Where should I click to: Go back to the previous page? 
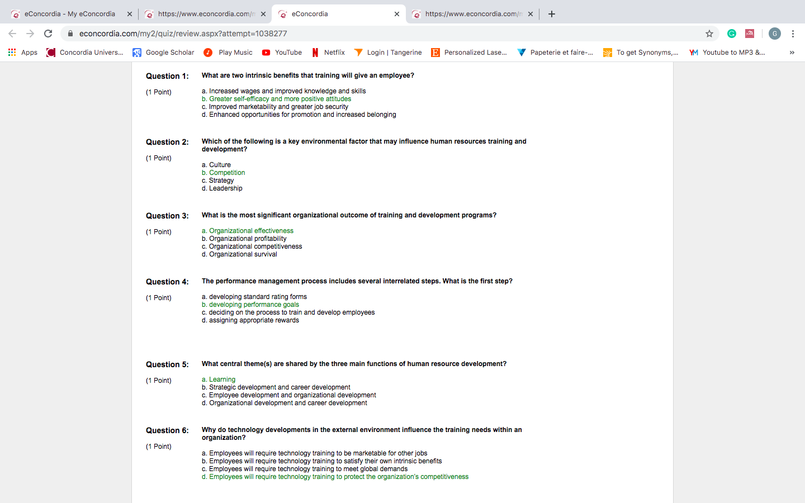coord(12,34)
